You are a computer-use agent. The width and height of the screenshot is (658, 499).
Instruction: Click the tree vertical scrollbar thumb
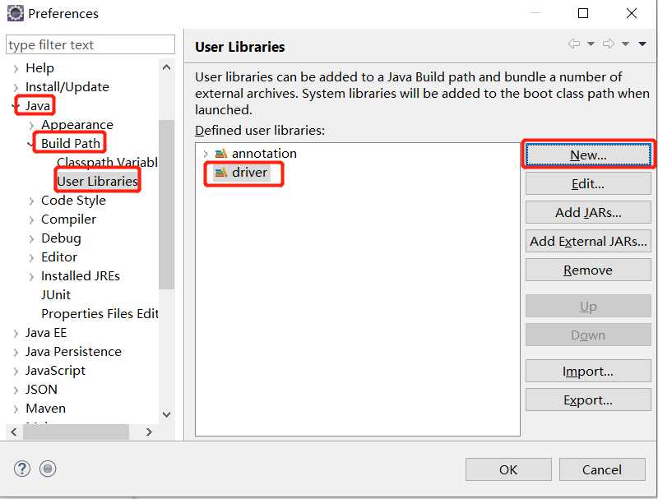click(167, 204)
